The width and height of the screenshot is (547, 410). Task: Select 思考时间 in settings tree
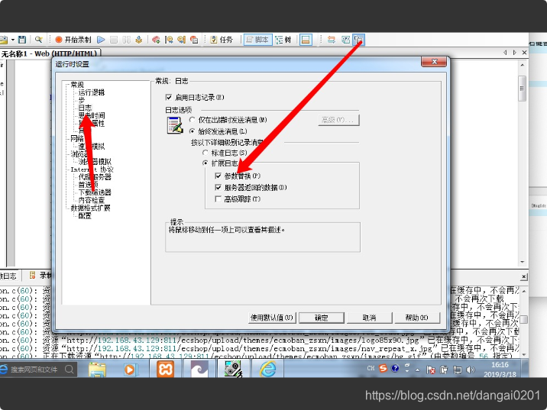coord(92,115)
